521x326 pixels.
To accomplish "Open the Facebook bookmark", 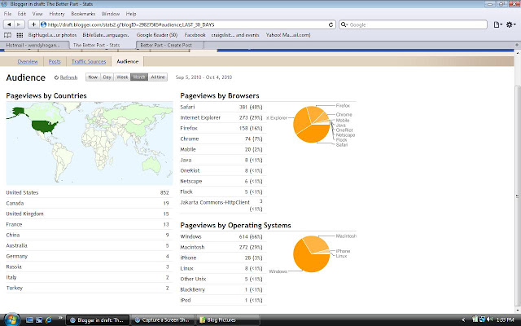I will pos(195,35).
